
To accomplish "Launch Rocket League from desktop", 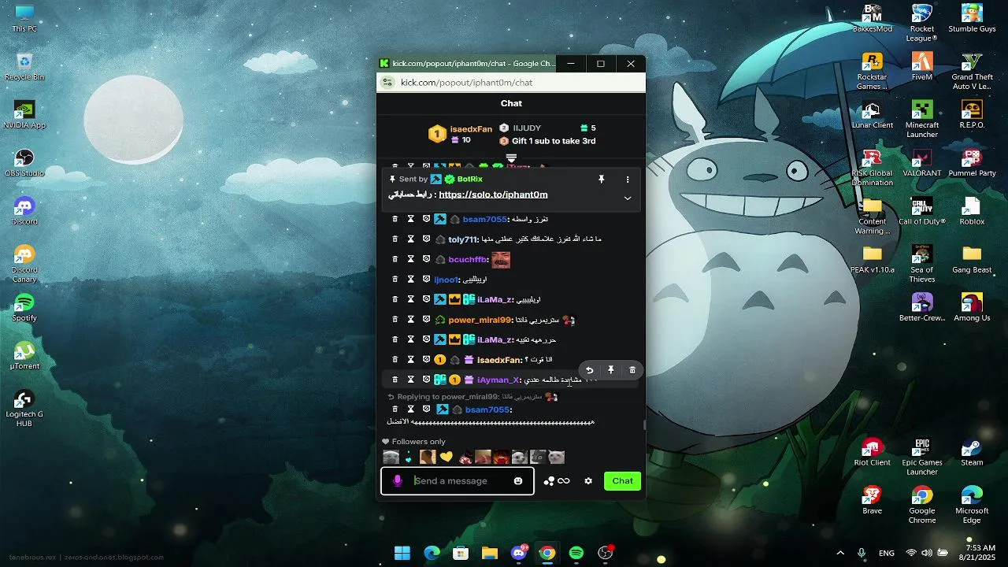I will pyautogui.click(x=921, y=23).
